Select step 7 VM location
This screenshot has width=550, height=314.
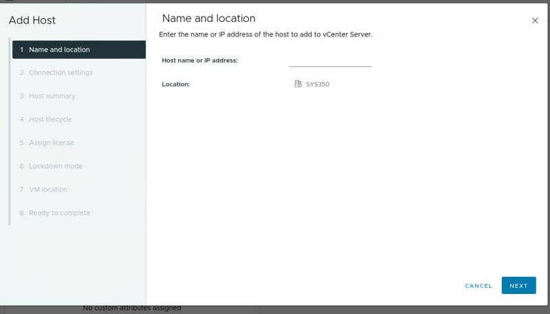tap(79, 189)
